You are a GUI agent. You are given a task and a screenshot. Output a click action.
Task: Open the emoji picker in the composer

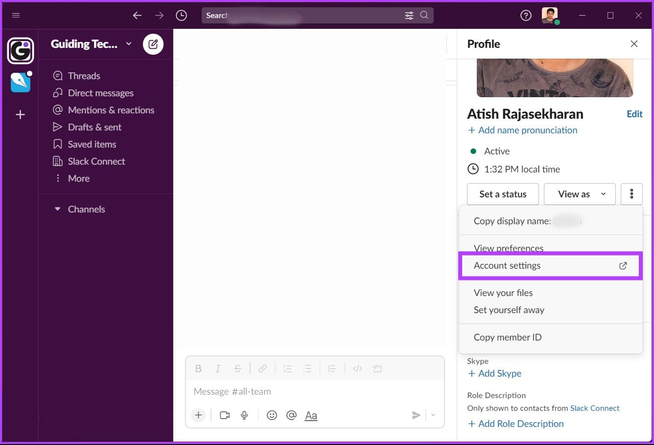click(x=272, y=415)
